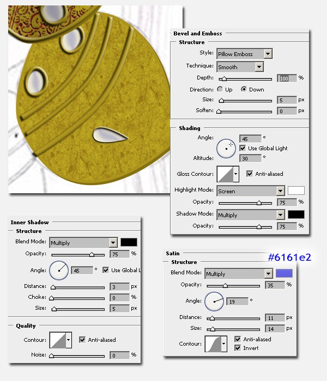Image resolution: width=327 pixels, height=381 pixels.
Task: Click the Inner Shadow Quality Contour thumbnail
Action: (x=58, y=340)
